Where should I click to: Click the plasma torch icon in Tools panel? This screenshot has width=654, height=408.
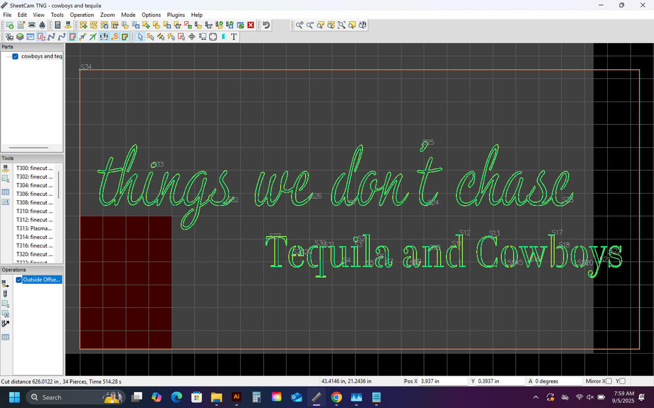(x=5, y=168)
